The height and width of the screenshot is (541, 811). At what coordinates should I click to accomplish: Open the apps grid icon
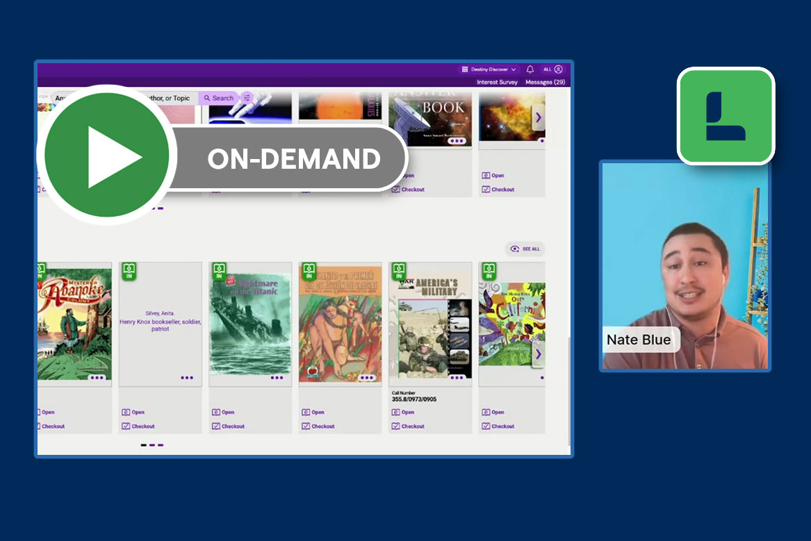pos(465,69)
